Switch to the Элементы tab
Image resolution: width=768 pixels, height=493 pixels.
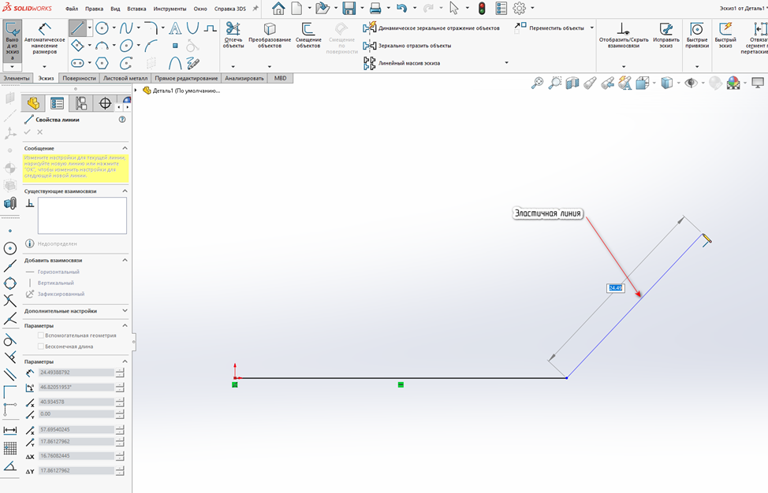pos(17,78)
